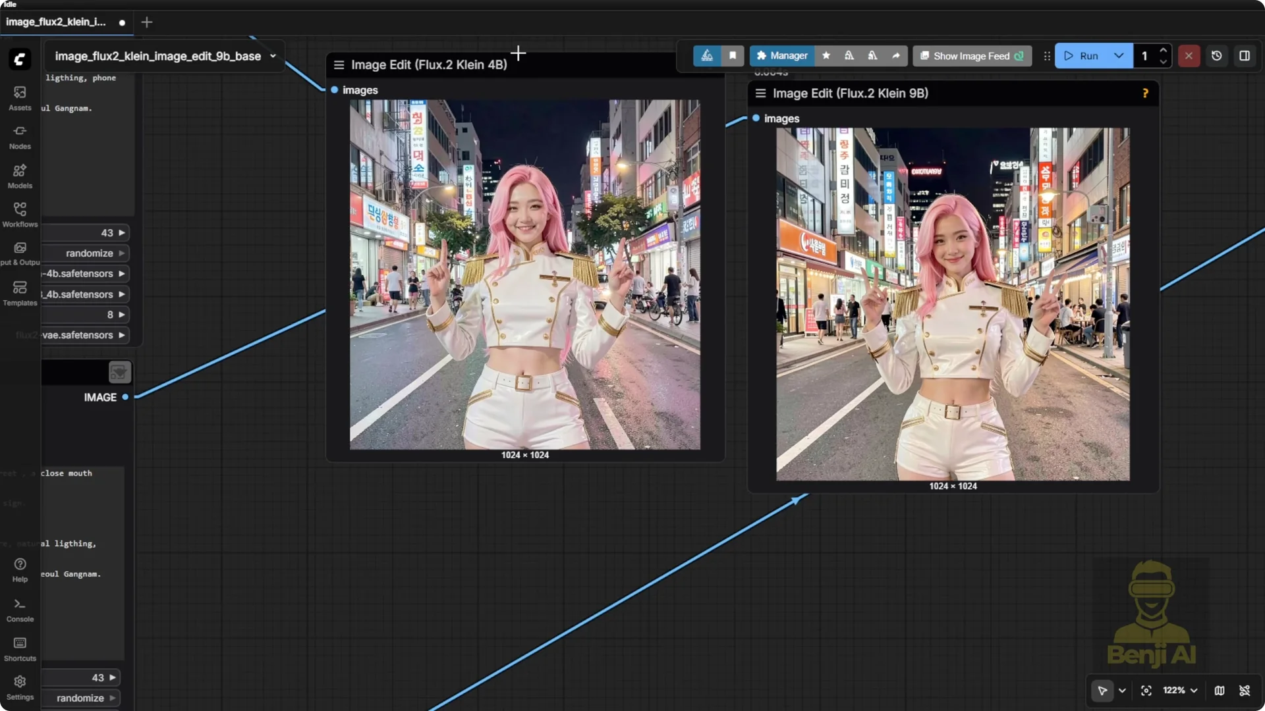Toggle Show Image Feed
1265x711 pixels.
(x=972, y=56)
